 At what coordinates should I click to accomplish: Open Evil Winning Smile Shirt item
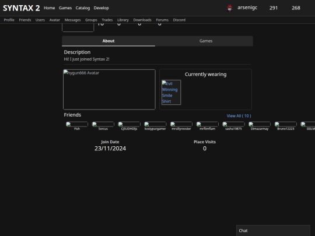171,92
